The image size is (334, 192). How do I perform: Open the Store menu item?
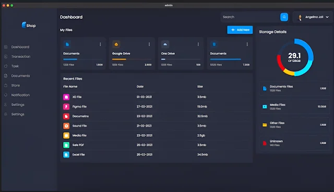pos(15,86)
